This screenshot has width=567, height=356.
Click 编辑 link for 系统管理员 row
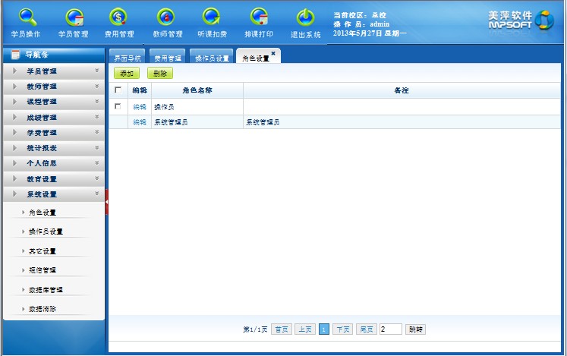click(x=140, y=122)
